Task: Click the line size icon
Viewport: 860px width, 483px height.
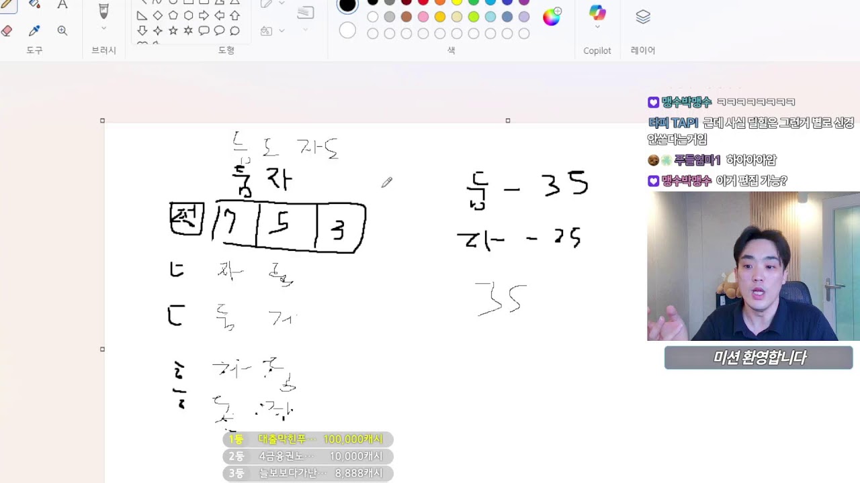Action: click(306, 12)
